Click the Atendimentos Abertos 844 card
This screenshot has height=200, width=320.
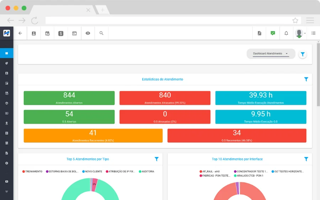click(x=69, y=98)
